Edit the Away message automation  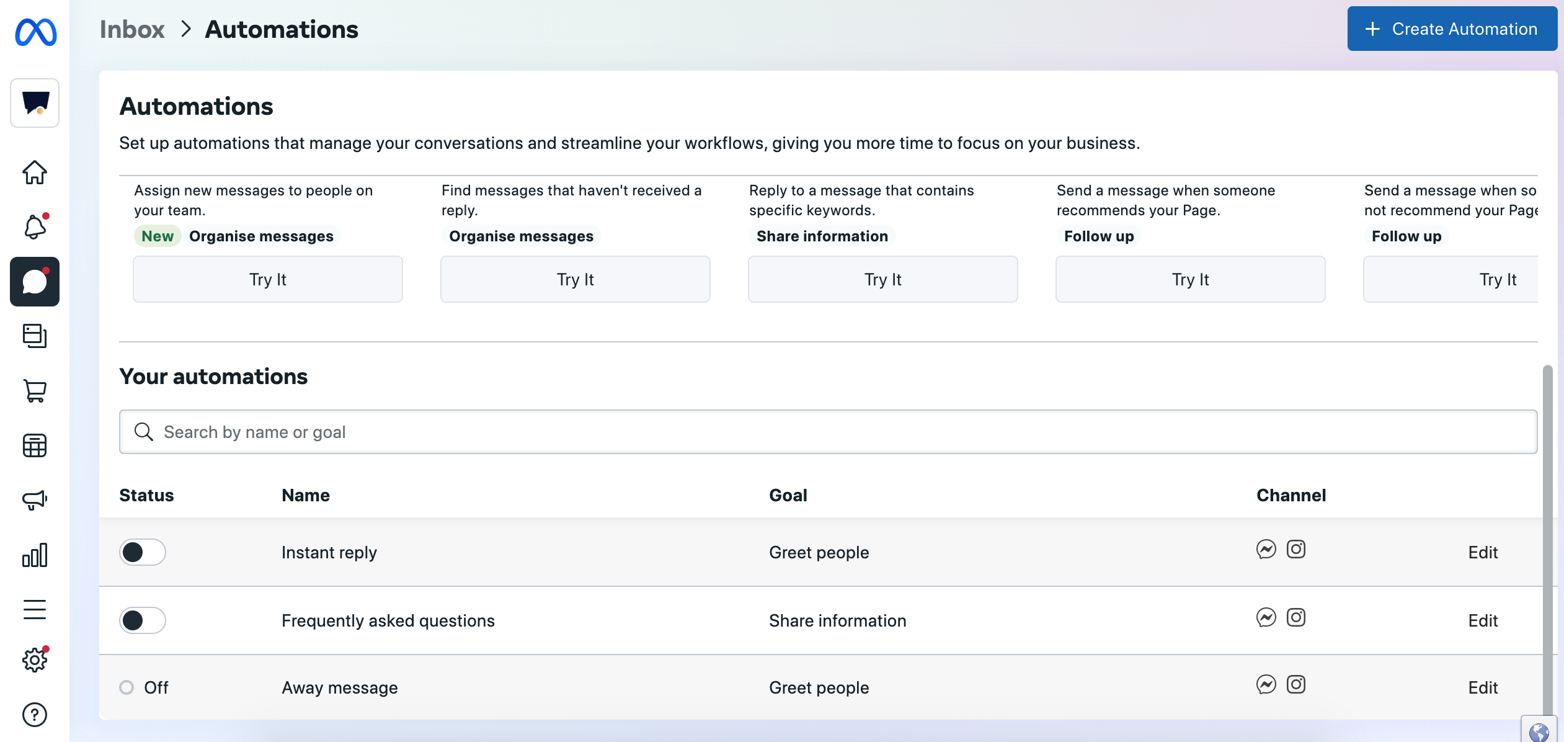pos(1483,687)
